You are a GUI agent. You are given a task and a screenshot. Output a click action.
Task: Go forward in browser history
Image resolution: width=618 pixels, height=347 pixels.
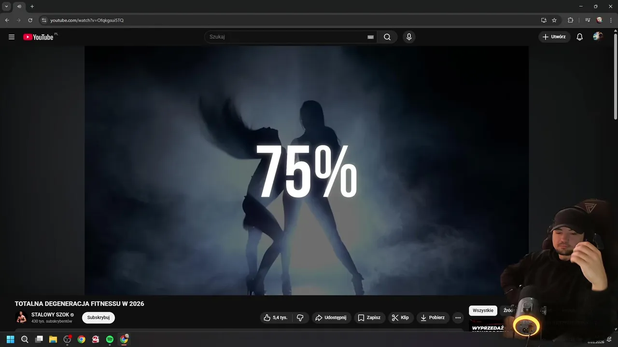coord(18,20)
